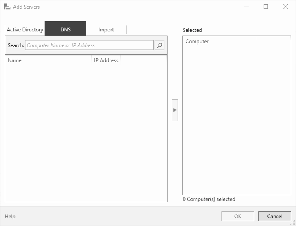Viewport: 296px width, 226px height.
Task: Click the Selected panel heading
Action: [x=192, y=30]
